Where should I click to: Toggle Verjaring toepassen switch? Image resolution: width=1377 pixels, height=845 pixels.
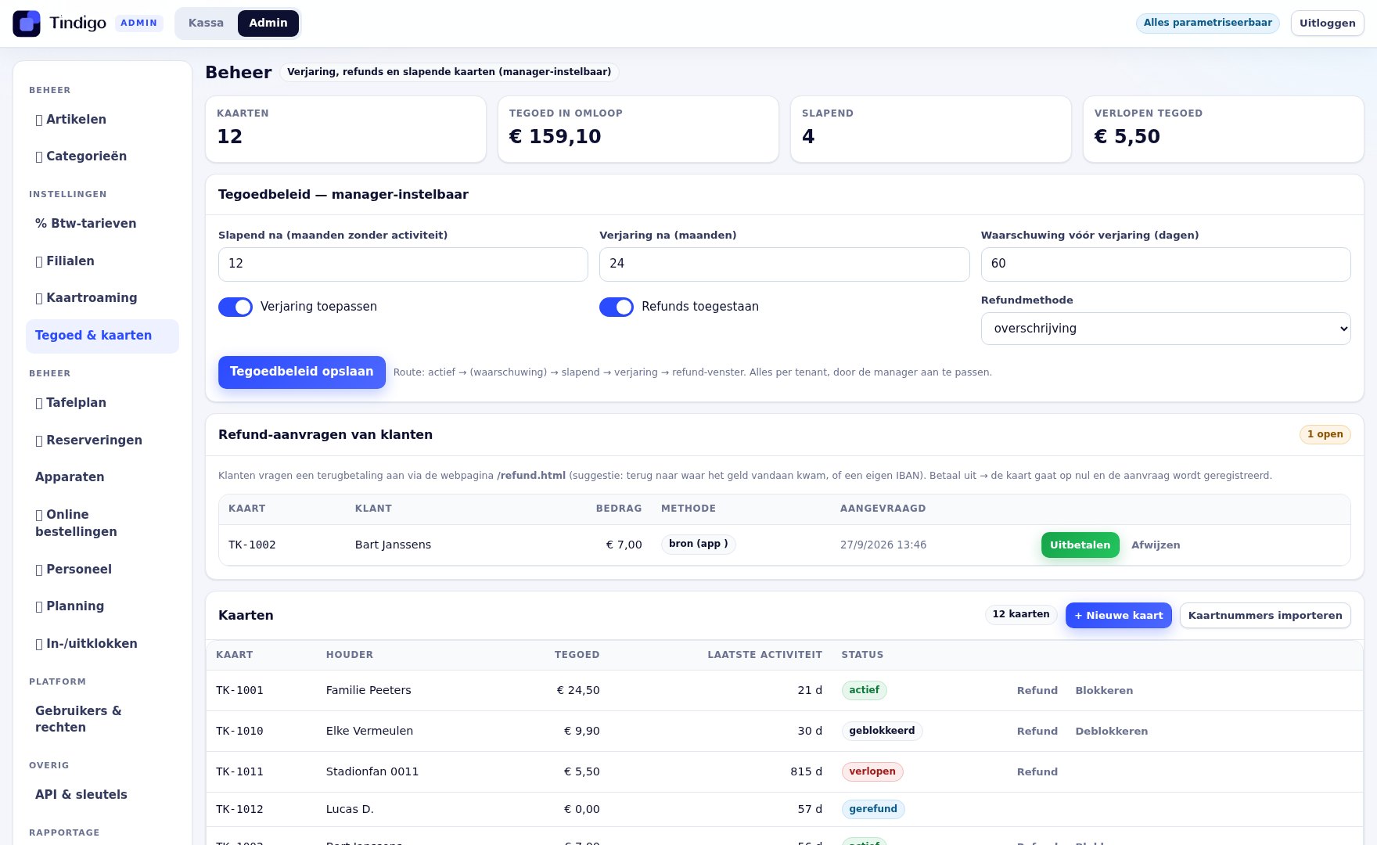pyautogui.click(x=235, y=307)
